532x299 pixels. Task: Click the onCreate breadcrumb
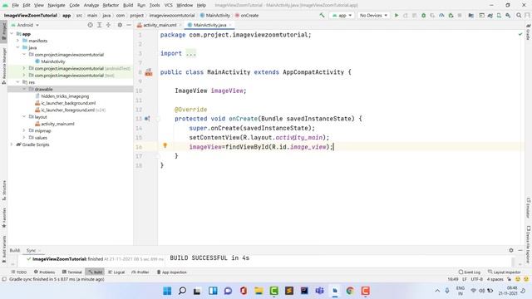pyautogui.click(x=247, y=15)
